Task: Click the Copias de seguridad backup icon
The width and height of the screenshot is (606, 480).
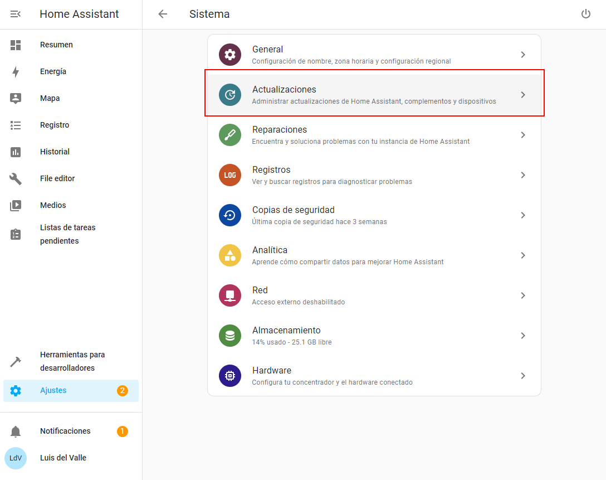Action: point(230,215)
